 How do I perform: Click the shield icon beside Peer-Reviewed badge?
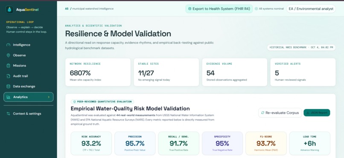click(75, 102)
